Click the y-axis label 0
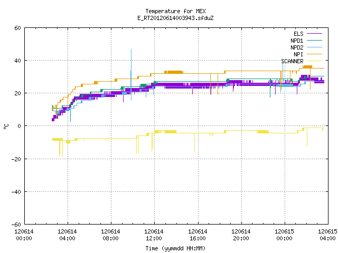 click(19, 126)
